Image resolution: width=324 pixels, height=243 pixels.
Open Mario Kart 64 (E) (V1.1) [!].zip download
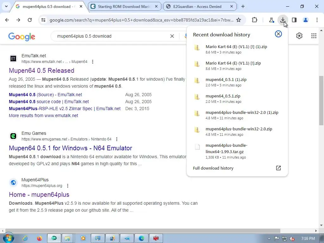point(237,66)
